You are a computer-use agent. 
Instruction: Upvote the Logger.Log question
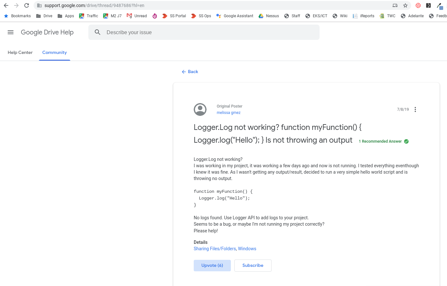pos(212,265)
